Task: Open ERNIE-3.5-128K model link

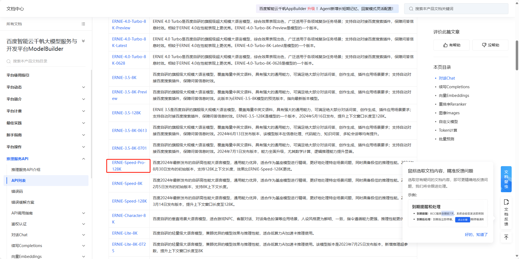Action: click(x=126, y=113)
